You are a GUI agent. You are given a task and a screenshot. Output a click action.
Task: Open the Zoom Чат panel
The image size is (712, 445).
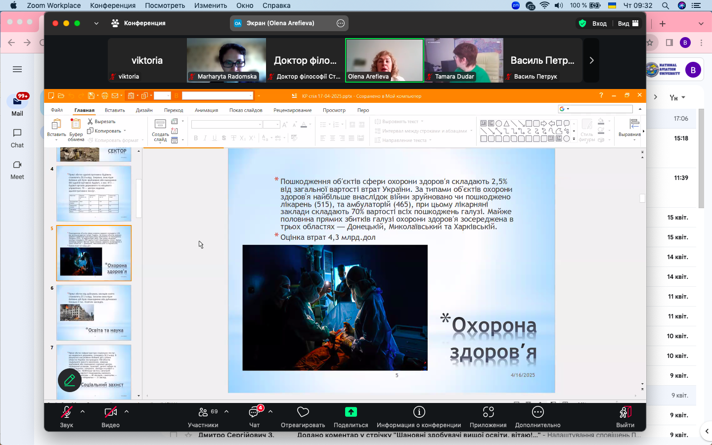254,416
